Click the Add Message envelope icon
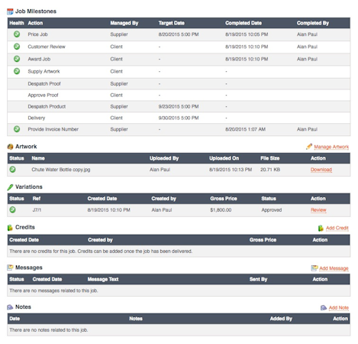Viewport: 358px width, 344px height. pos(314,268)
